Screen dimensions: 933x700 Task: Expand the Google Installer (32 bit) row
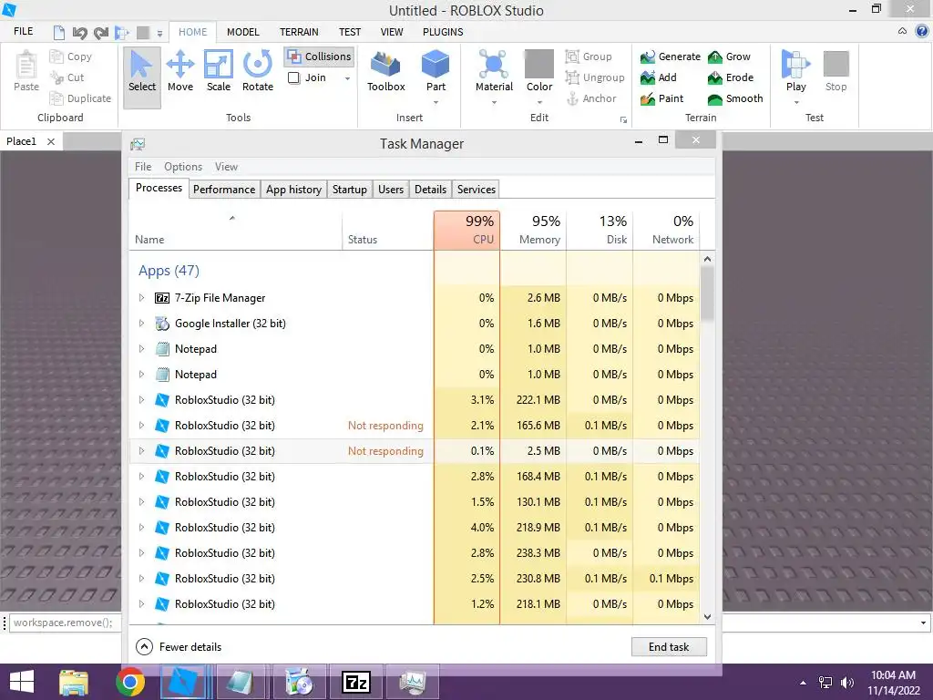pos(141,324)
